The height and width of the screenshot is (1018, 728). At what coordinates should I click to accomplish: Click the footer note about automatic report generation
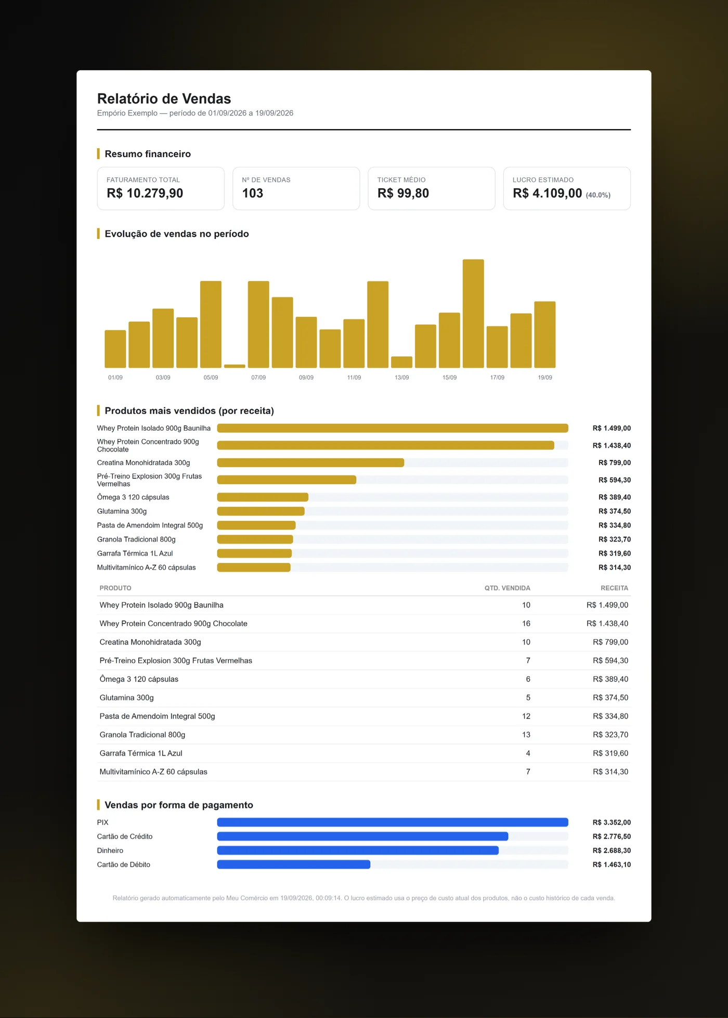(364, 898)
